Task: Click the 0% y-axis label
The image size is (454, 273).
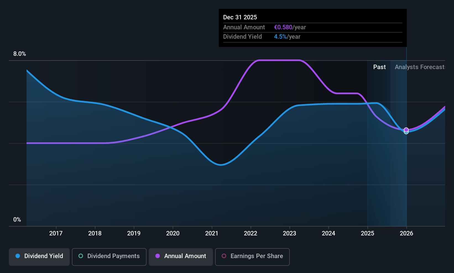Action: point(17,220)
